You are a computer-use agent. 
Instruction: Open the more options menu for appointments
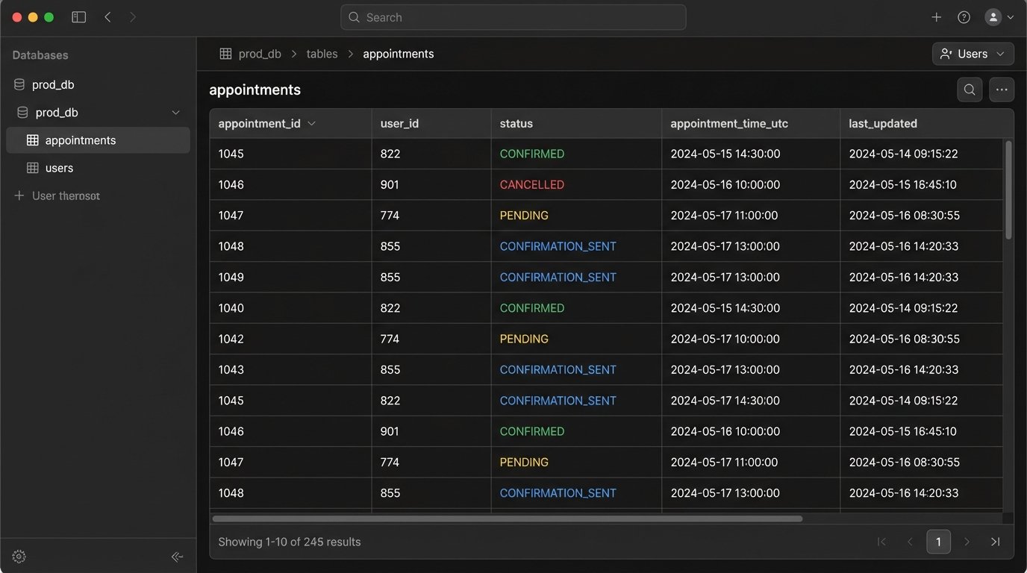pos(1001,89)
